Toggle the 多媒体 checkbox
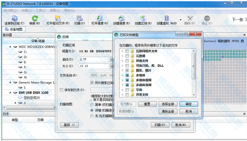247x141 pixels. pos(127,75)
